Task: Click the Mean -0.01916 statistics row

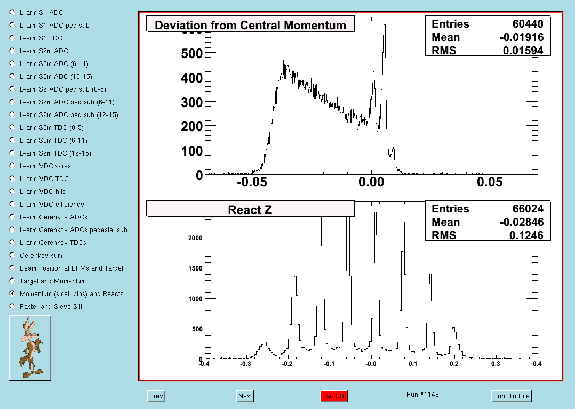Action: point(488,37)
